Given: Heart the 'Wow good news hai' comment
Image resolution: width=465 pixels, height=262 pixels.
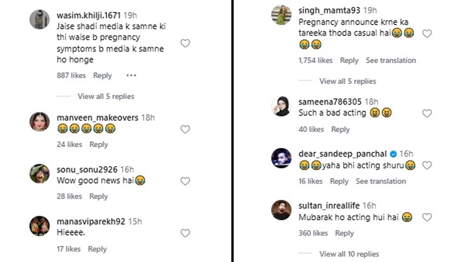Looking at the screenshot, I should point(185,181).
